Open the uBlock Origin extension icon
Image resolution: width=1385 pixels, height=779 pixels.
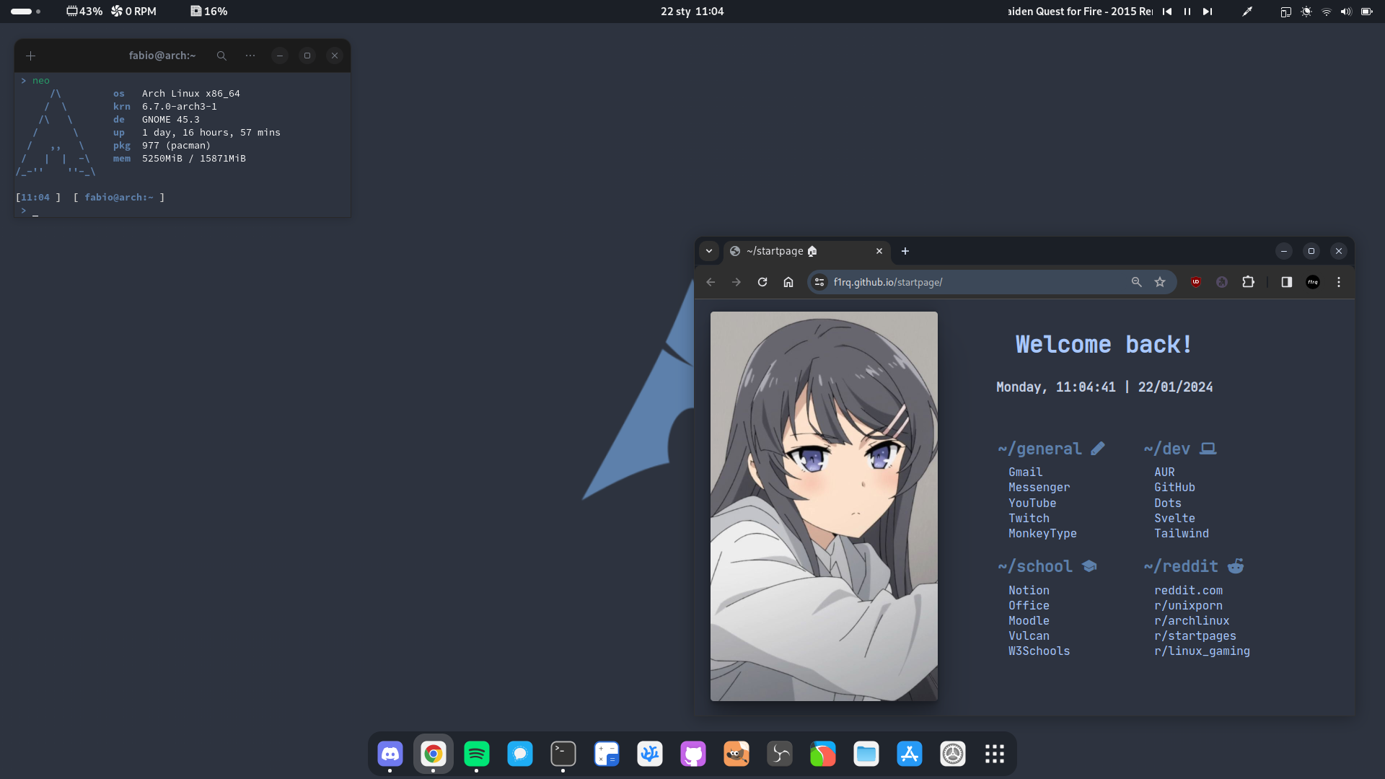(1196, 282)
